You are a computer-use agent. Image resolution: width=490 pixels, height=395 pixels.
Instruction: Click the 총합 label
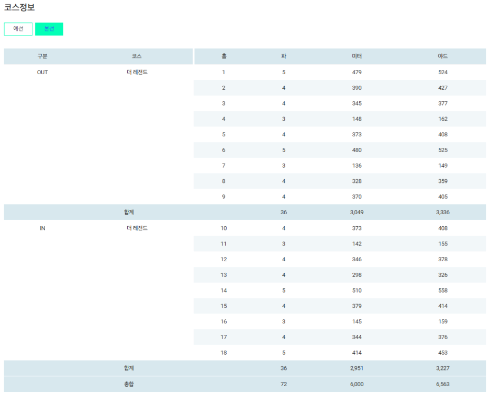pyautogui.click(x=129, y=384)
